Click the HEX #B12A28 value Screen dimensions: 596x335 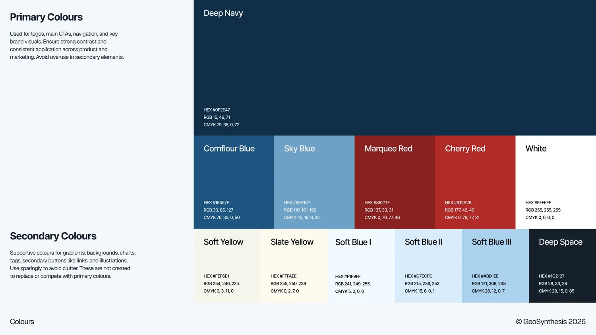pyautogui.click(x=458, y=203)
